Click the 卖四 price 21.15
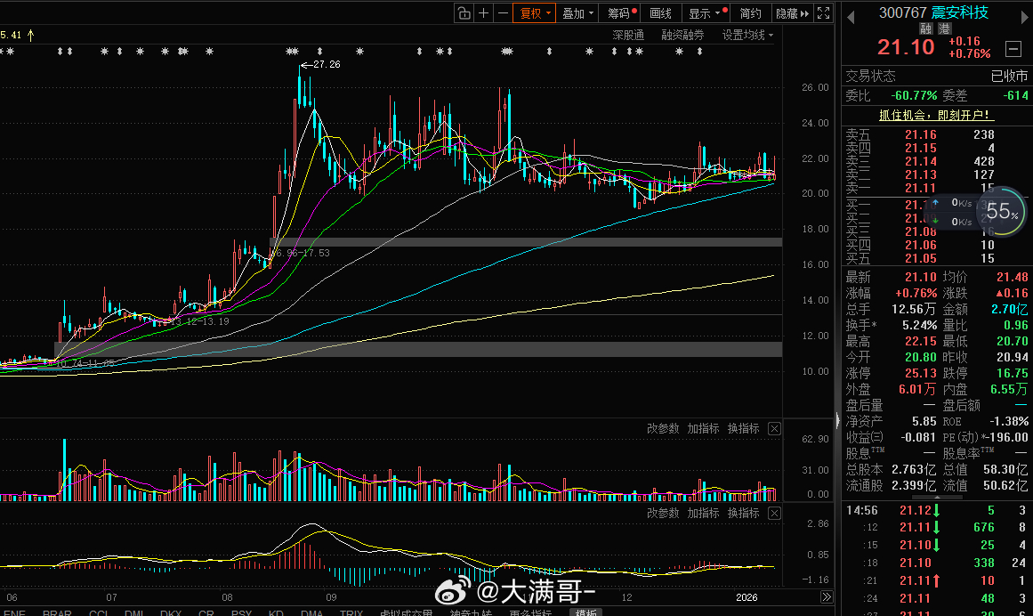 click(x=920, y=148)
